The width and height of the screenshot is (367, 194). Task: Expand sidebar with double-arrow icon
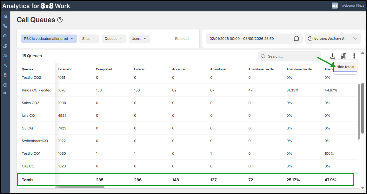pos(5,93)
